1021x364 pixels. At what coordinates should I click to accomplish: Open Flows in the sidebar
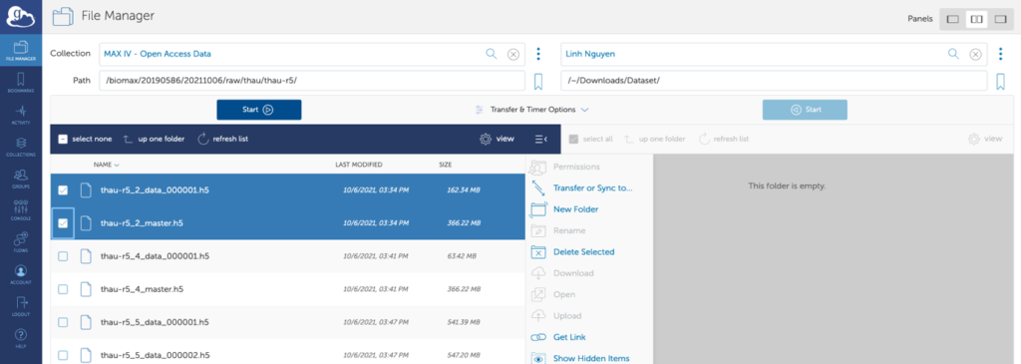(x=21, y=242)
